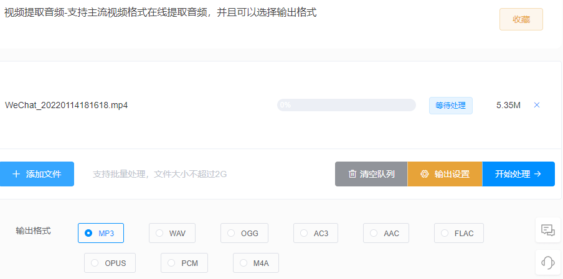Click the arrow on 开始处理 button
This screenshot has height=279, width=563.
tap(537, 174)
